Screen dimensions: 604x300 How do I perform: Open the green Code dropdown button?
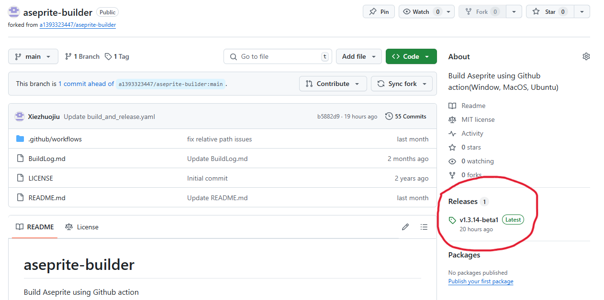click(x=411, y=56)
